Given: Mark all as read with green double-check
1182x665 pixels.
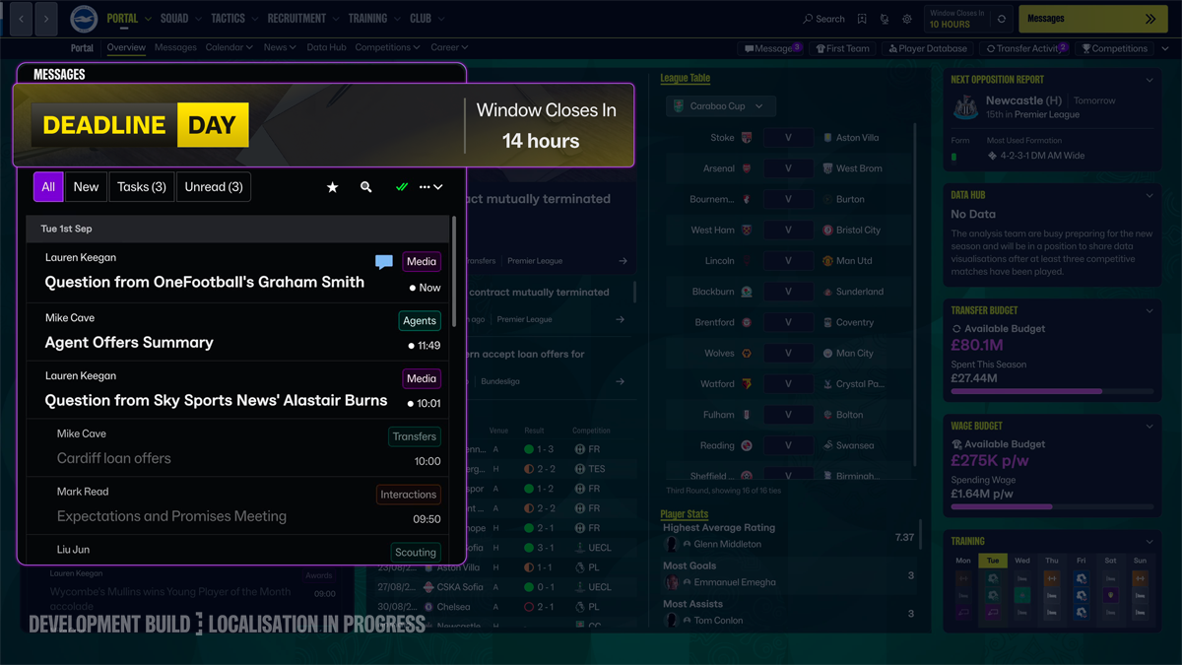Looking at the screenshot, I should [x=402, y=187].
